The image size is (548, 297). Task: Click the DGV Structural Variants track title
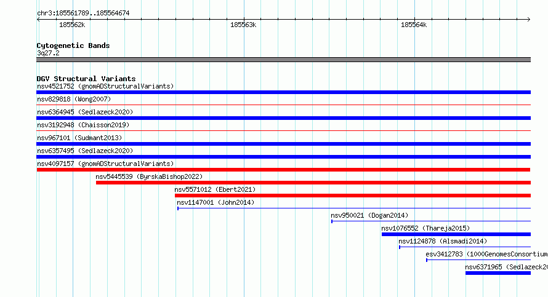coord(86,79)
